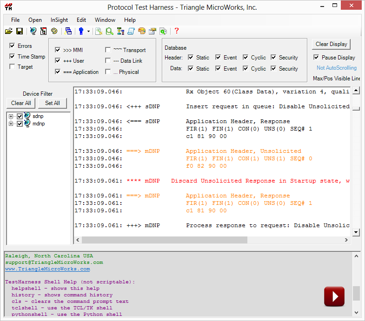Image resolution: width=365 pixels, height=321 pixels.
Task: Toggle the +++ User layer checkbox
Action: 58,60
